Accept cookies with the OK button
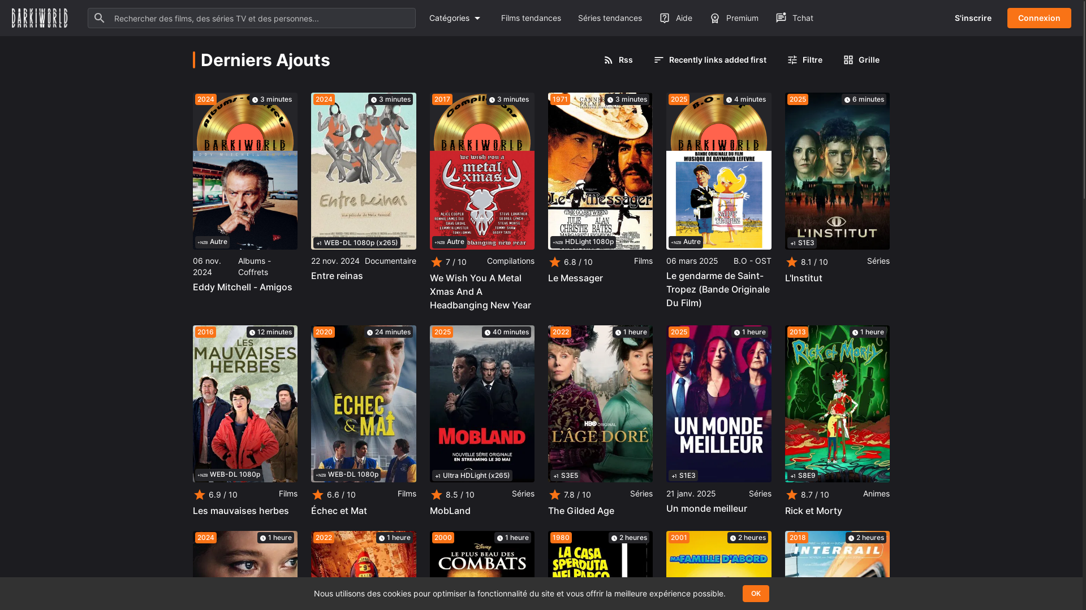The image size is (1086, 610). [x=756, y=594]
